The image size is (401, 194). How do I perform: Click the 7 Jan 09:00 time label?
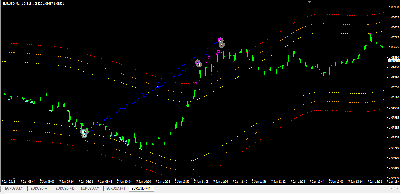pos(47,182)
